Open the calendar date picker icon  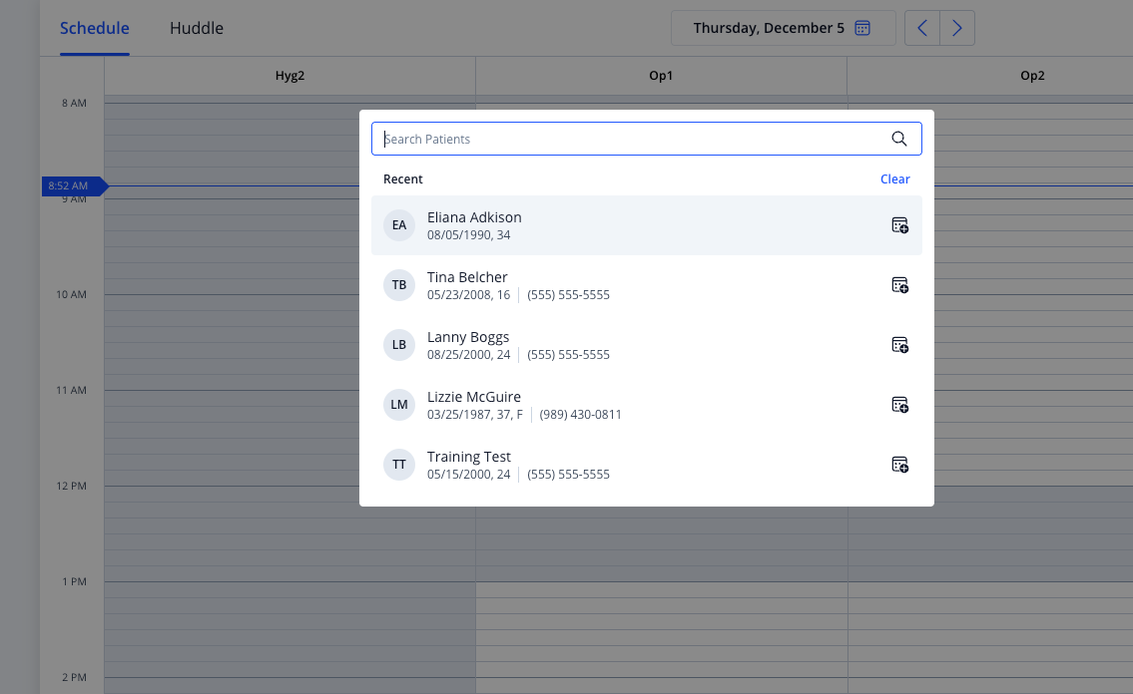point(862,28)
